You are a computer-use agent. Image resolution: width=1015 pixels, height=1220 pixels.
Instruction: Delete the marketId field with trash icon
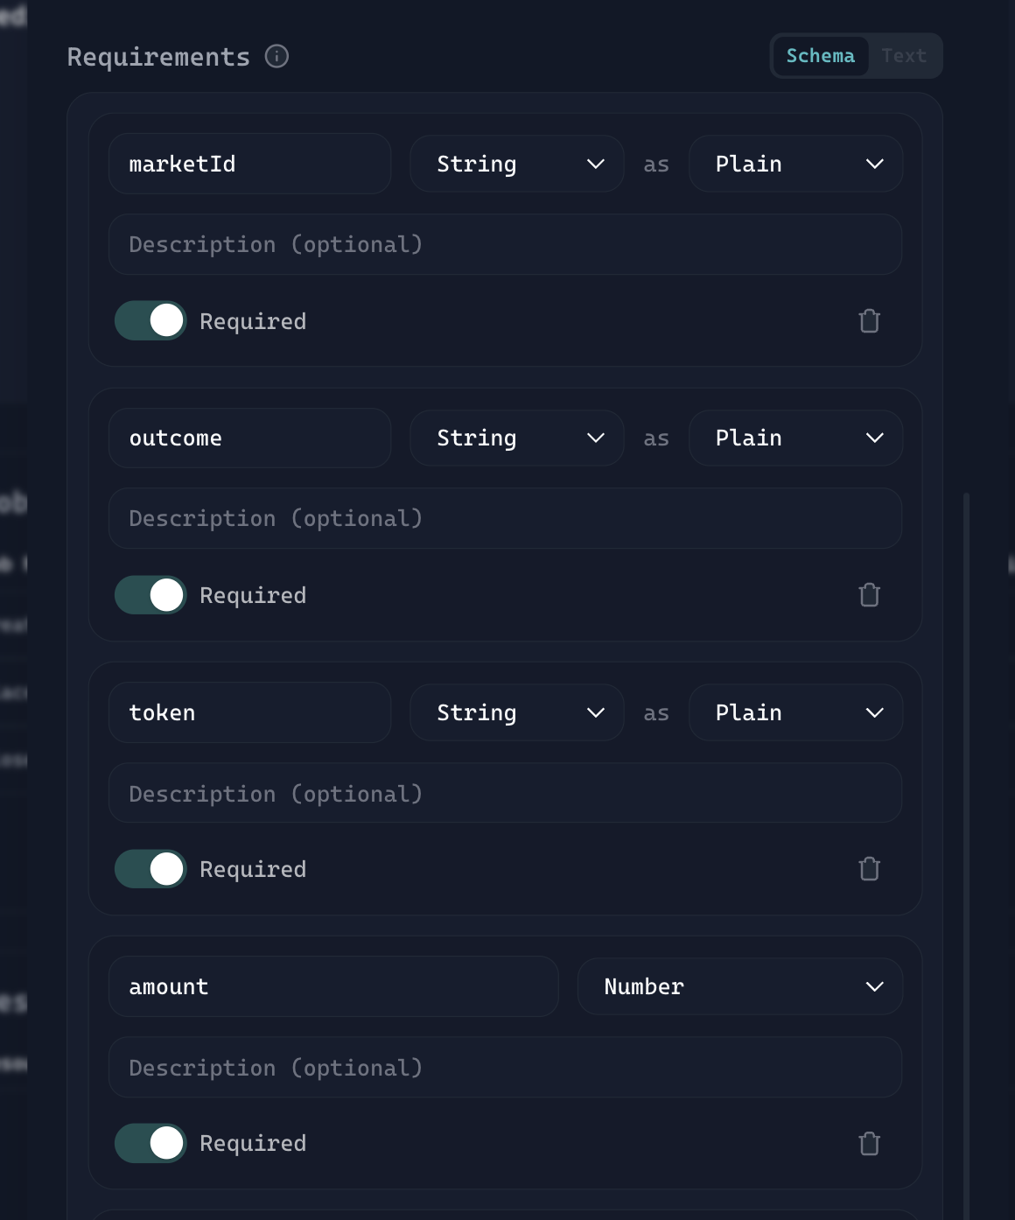tap(869, 321)
